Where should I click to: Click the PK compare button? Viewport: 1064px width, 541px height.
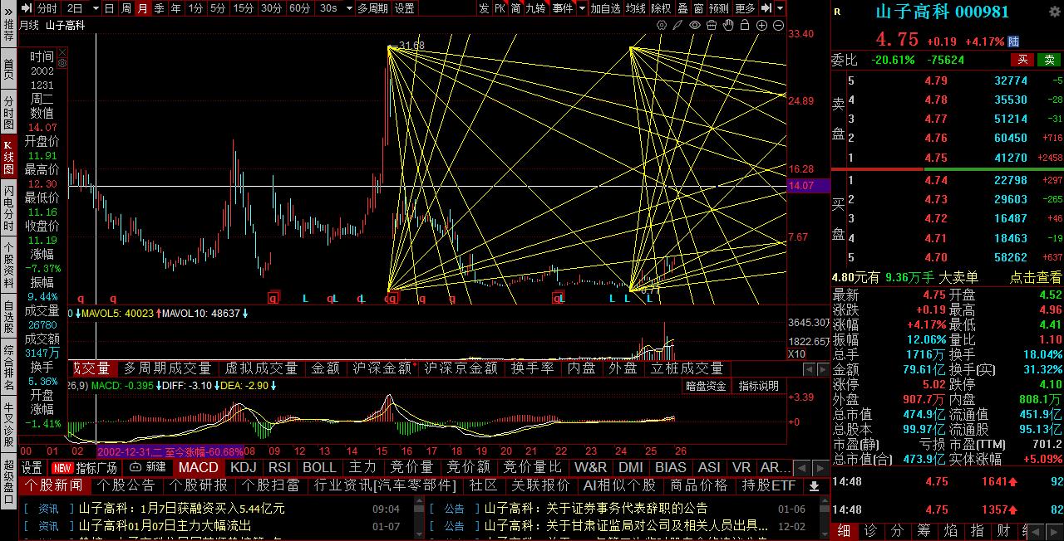pyautogui.click(x=500, y=8)
